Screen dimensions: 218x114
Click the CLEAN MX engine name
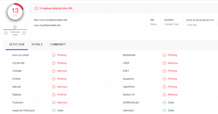click(18, 63)
